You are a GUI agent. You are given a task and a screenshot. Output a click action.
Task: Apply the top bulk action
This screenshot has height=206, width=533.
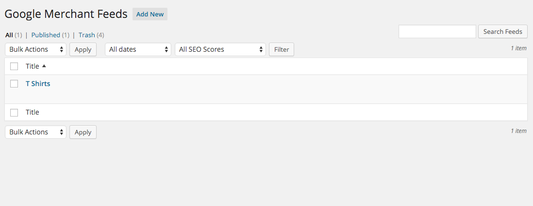click(x=83, y=49)
